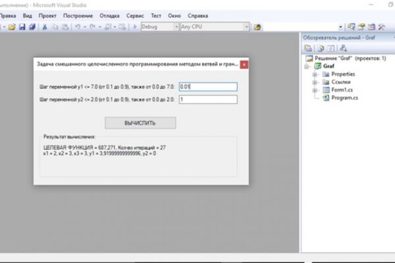Expand the Ссылки references node

[315, 82]
